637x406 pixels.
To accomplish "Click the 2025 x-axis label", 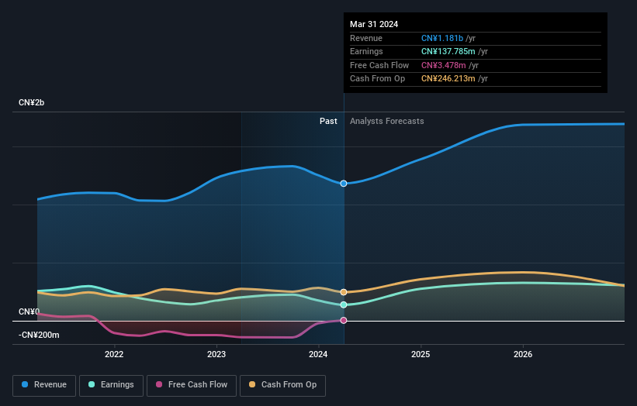I will pos(421,354).
